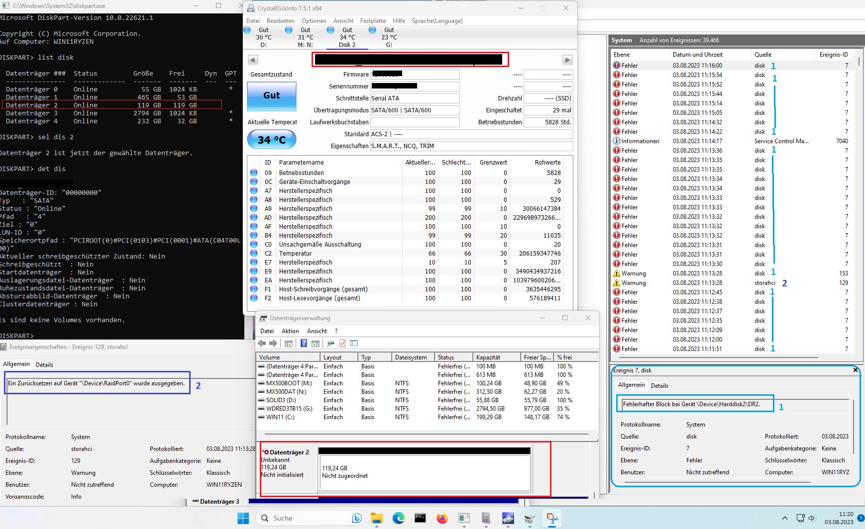The height and width of the screenshot is (529, 865).
Task: Open Microsoft Edge from the taskbar
Action: click(x=398, y=518)
